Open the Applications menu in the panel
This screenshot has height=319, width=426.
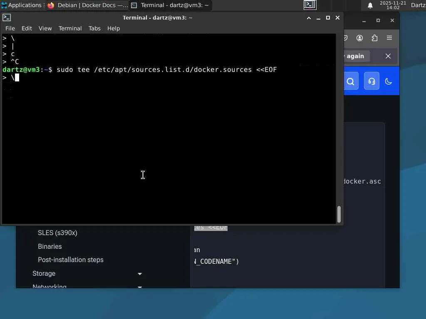[x=23, y=5]
